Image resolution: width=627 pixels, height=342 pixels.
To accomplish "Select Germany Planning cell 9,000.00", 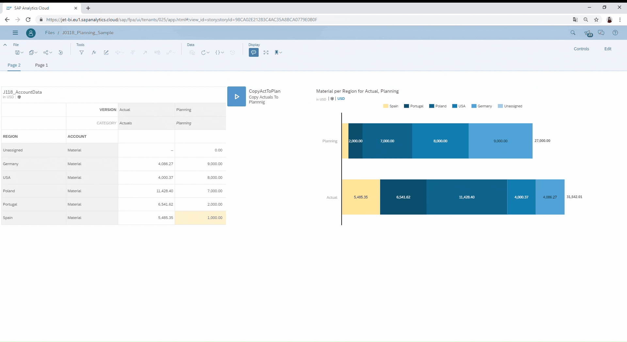I will click(x=200, y=164).
